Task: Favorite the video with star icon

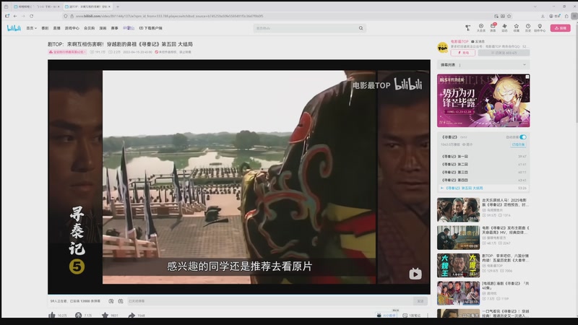Action: [x=105, y=315]
